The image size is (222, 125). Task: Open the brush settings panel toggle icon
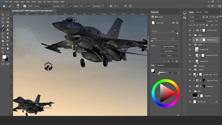tap(25, 6)
